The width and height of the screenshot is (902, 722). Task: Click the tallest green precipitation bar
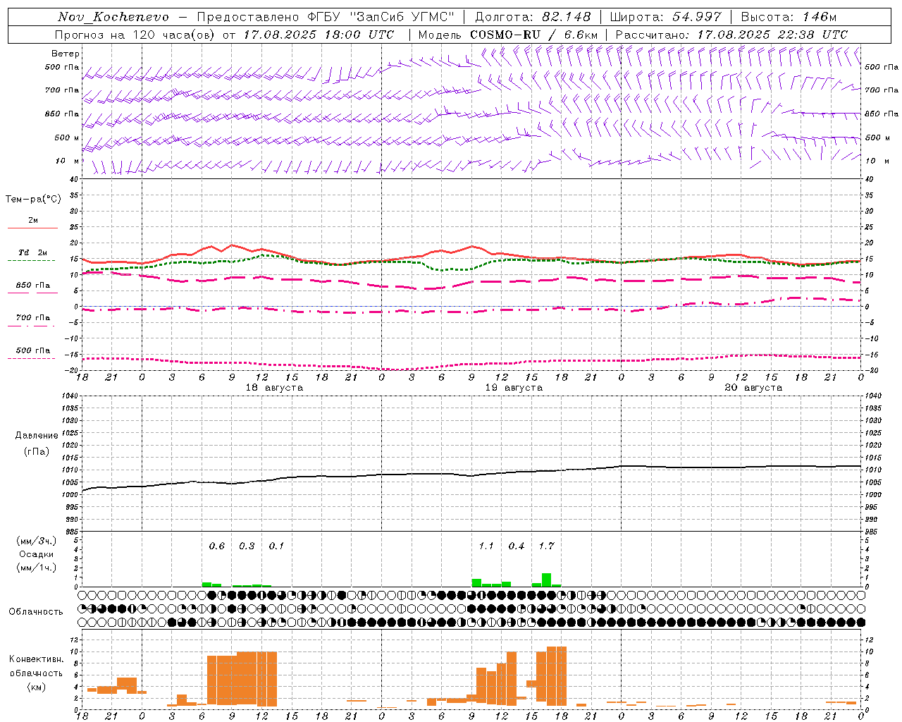546,580
